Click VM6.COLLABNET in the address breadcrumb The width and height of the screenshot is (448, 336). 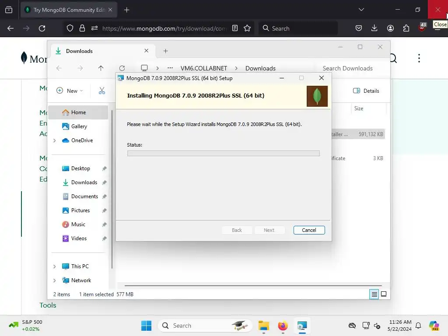pos(204,68)
